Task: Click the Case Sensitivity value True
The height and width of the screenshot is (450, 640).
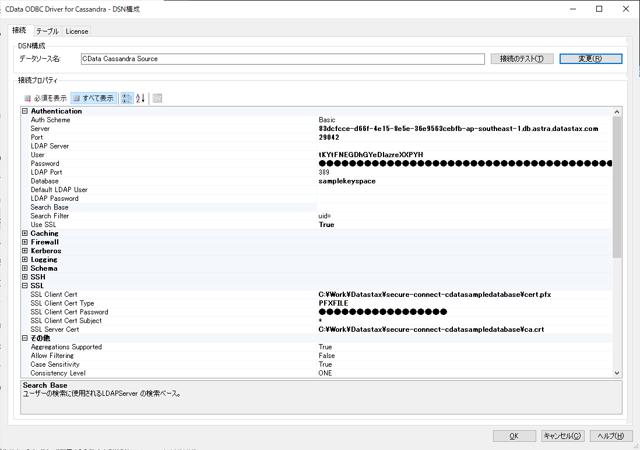Action: [x=325, y=364]
